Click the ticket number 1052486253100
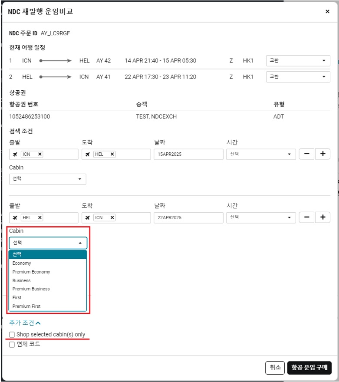 (30, 116)
